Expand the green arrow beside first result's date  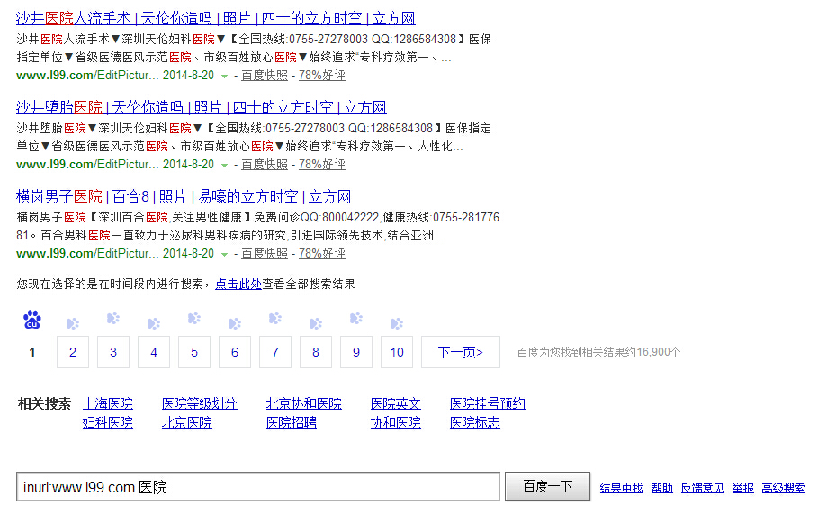224,77
